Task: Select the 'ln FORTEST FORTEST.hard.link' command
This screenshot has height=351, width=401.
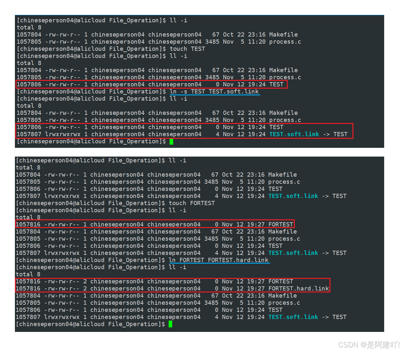Action: [219, 260]
